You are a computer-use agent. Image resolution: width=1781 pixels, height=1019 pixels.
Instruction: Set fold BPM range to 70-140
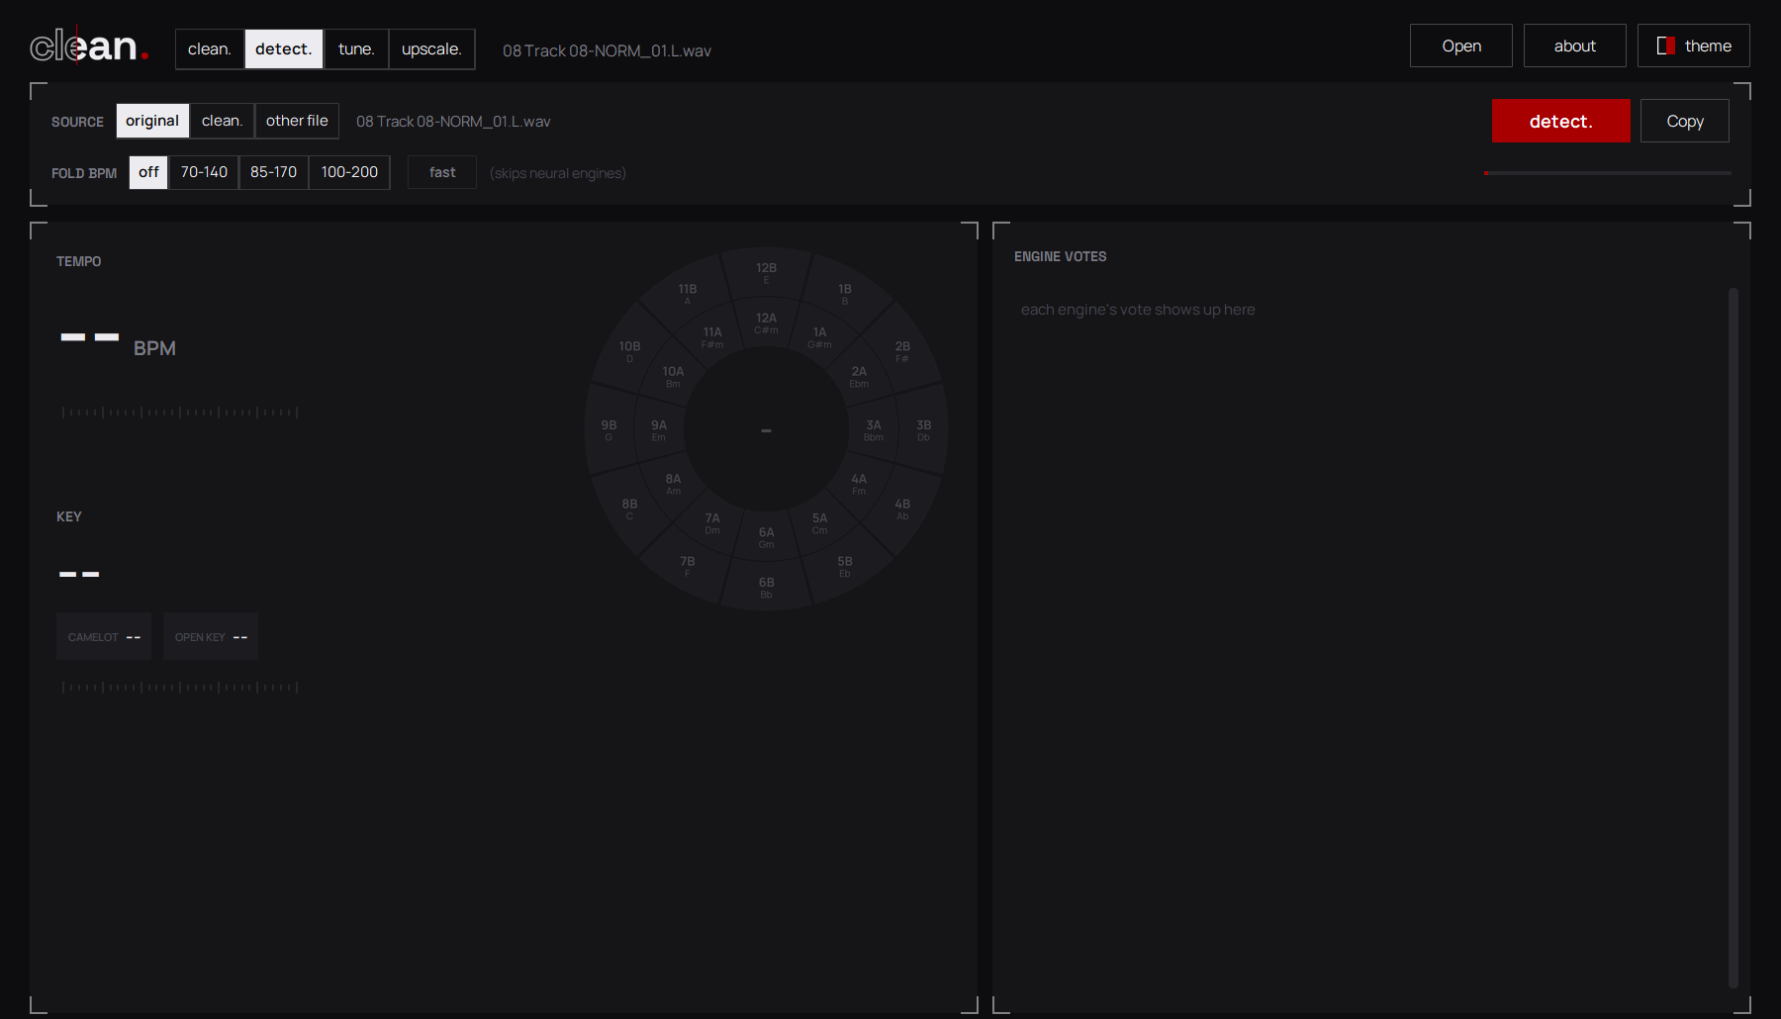tap(204, 172)
